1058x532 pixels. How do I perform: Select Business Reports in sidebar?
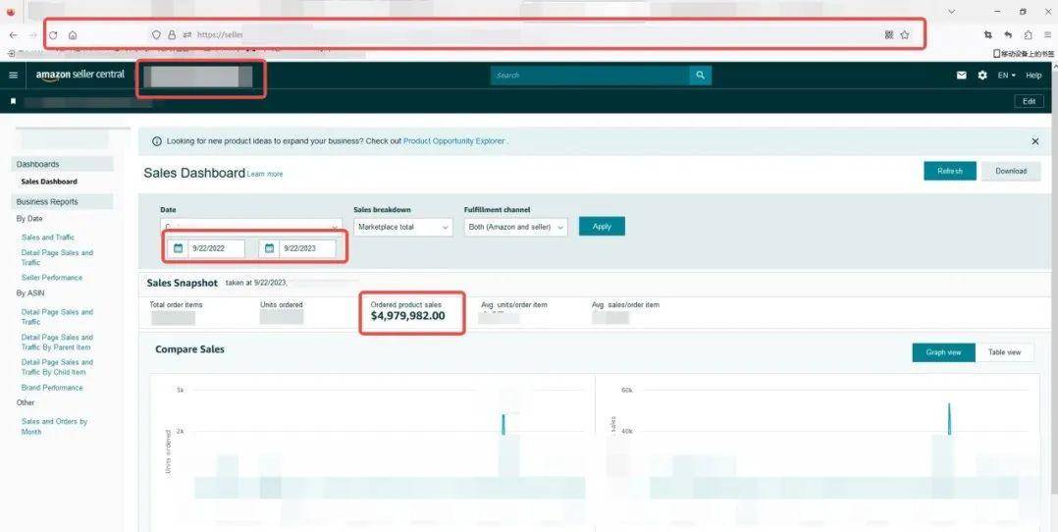pyautogui.click(x=47, y=202)
